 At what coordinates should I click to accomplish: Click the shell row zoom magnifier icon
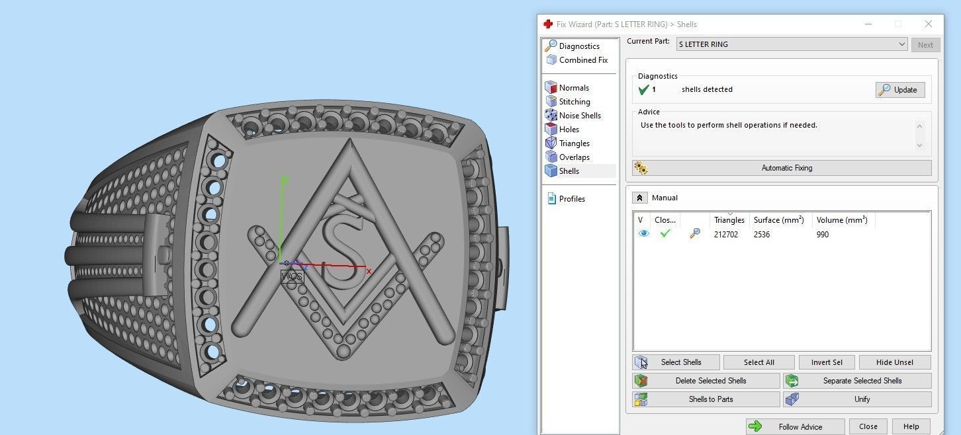(694, 233)
